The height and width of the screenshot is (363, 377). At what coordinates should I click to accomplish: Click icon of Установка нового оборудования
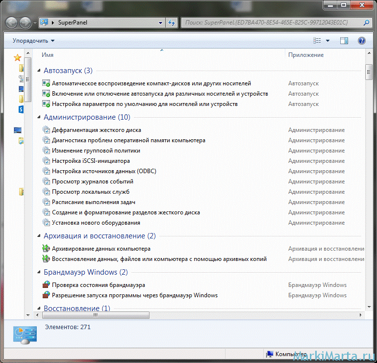point(46,223)
